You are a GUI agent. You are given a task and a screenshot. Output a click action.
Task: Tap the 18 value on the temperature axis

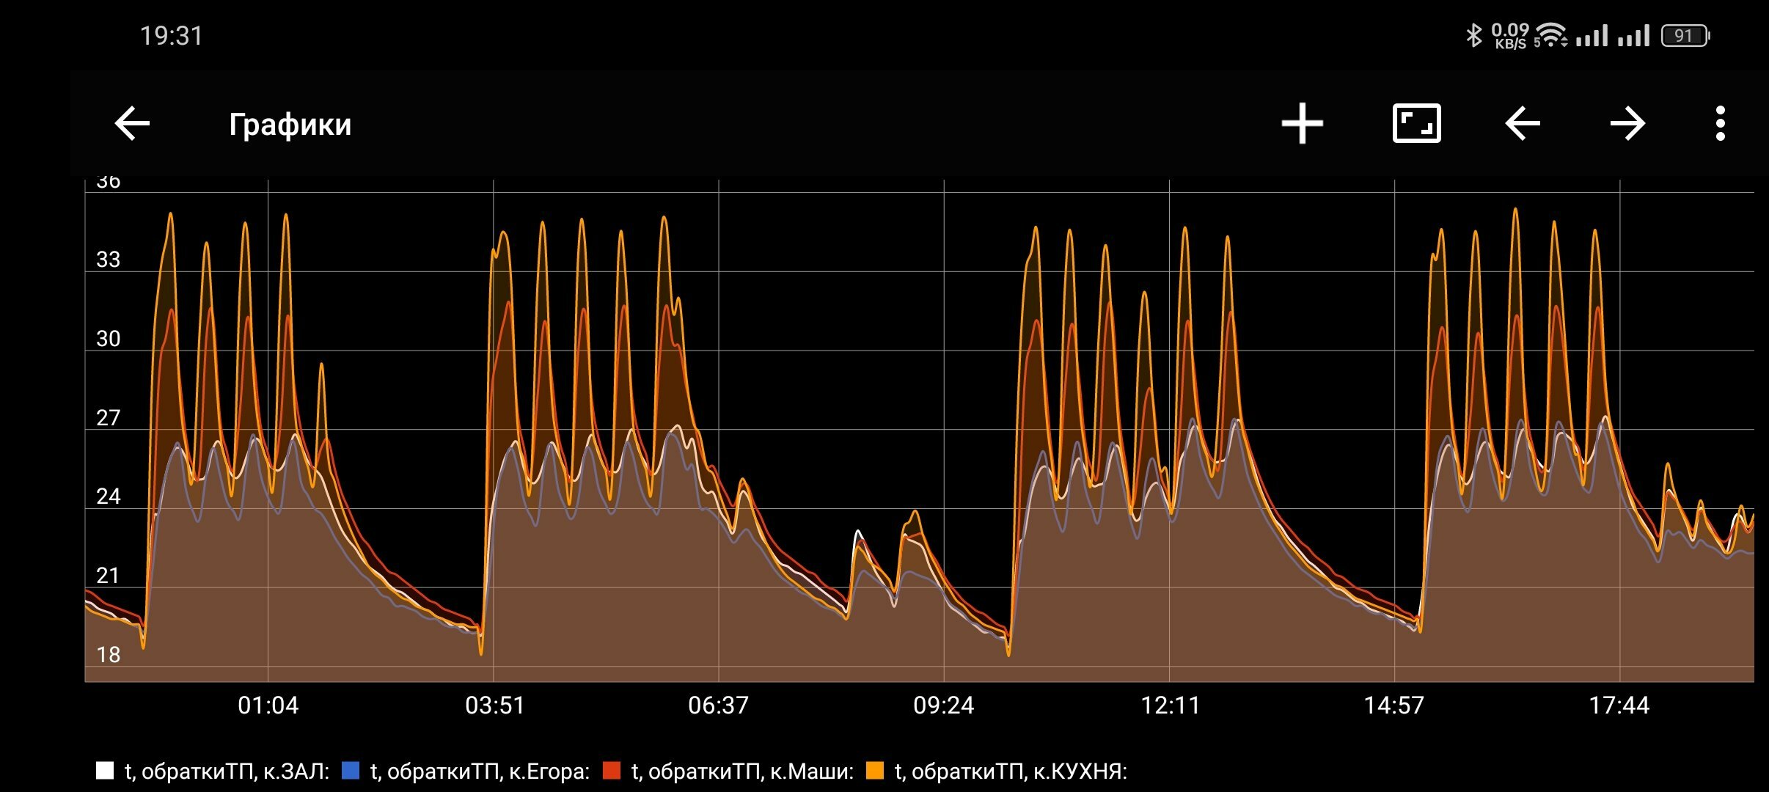pyautogui.click(x=109, y=655)
